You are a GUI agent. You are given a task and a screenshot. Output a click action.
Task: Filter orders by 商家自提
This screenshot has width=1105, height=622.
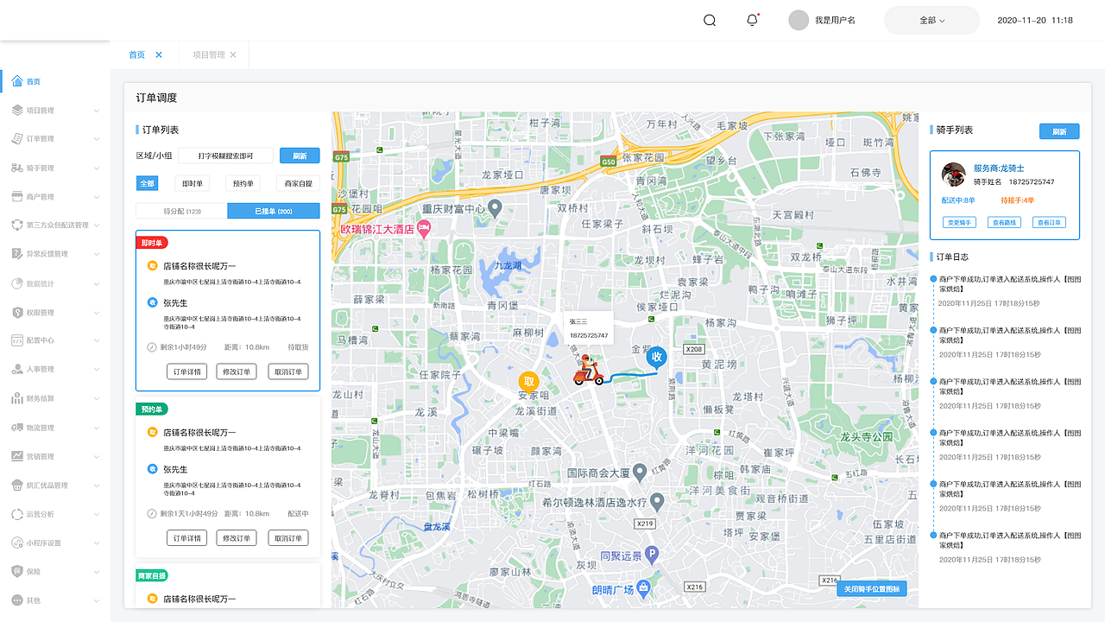298,183
